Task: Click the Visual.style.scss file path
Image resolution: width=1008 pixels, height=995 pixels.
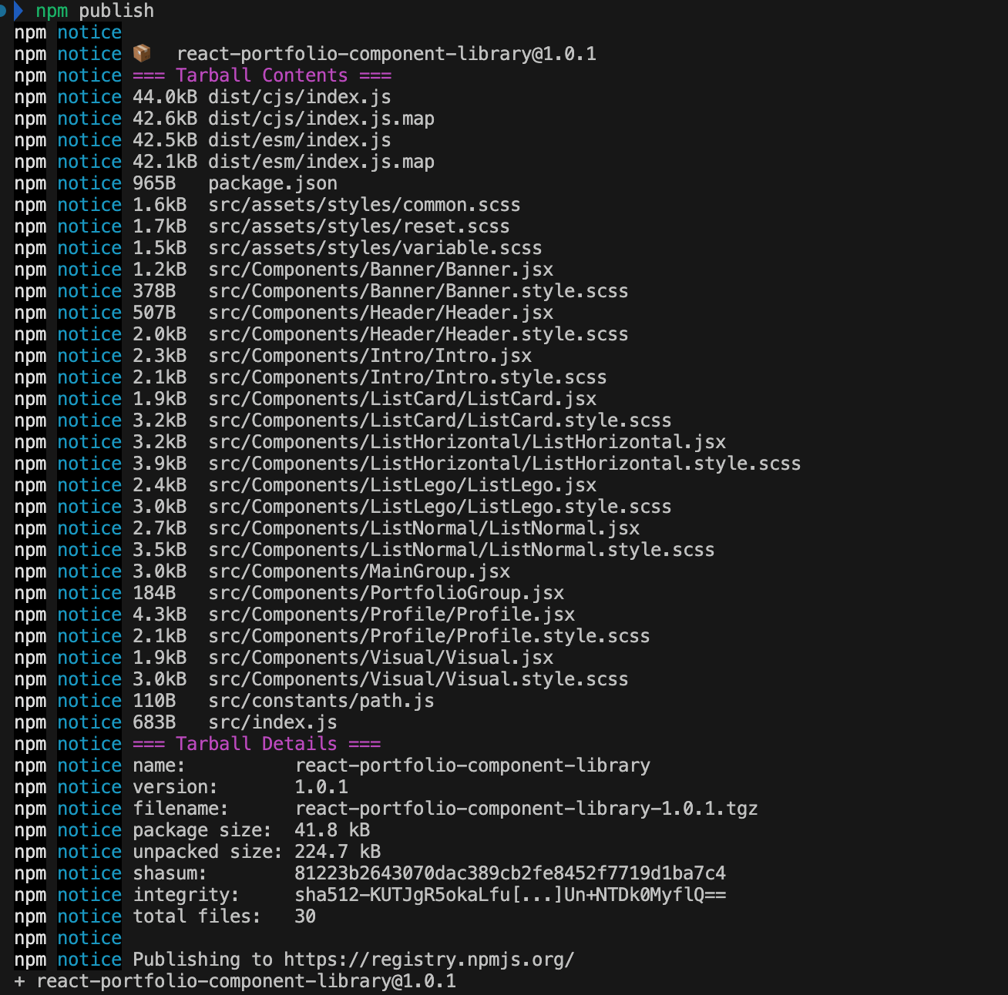Action: coord(418,679)
